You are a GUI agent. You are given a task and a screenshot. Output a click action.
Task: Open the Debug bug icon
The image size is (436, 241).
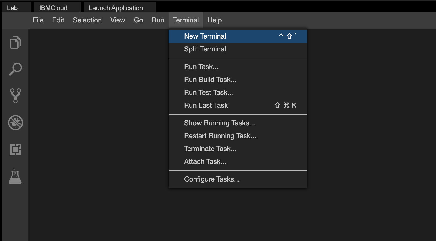tap(15, 123)
